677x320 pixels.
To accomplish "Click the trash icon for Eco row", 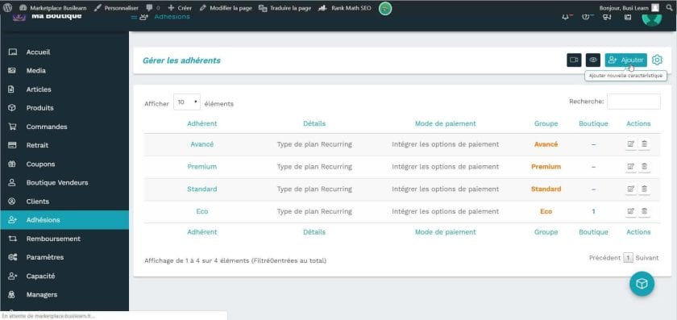I will tap(644, 212).
